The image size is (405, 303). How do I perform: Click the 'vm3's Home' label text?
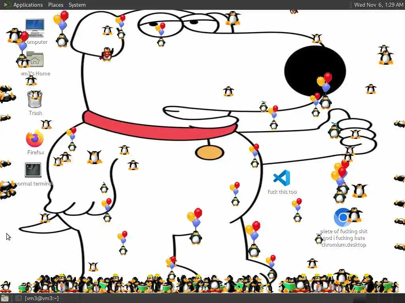point(35,73)
